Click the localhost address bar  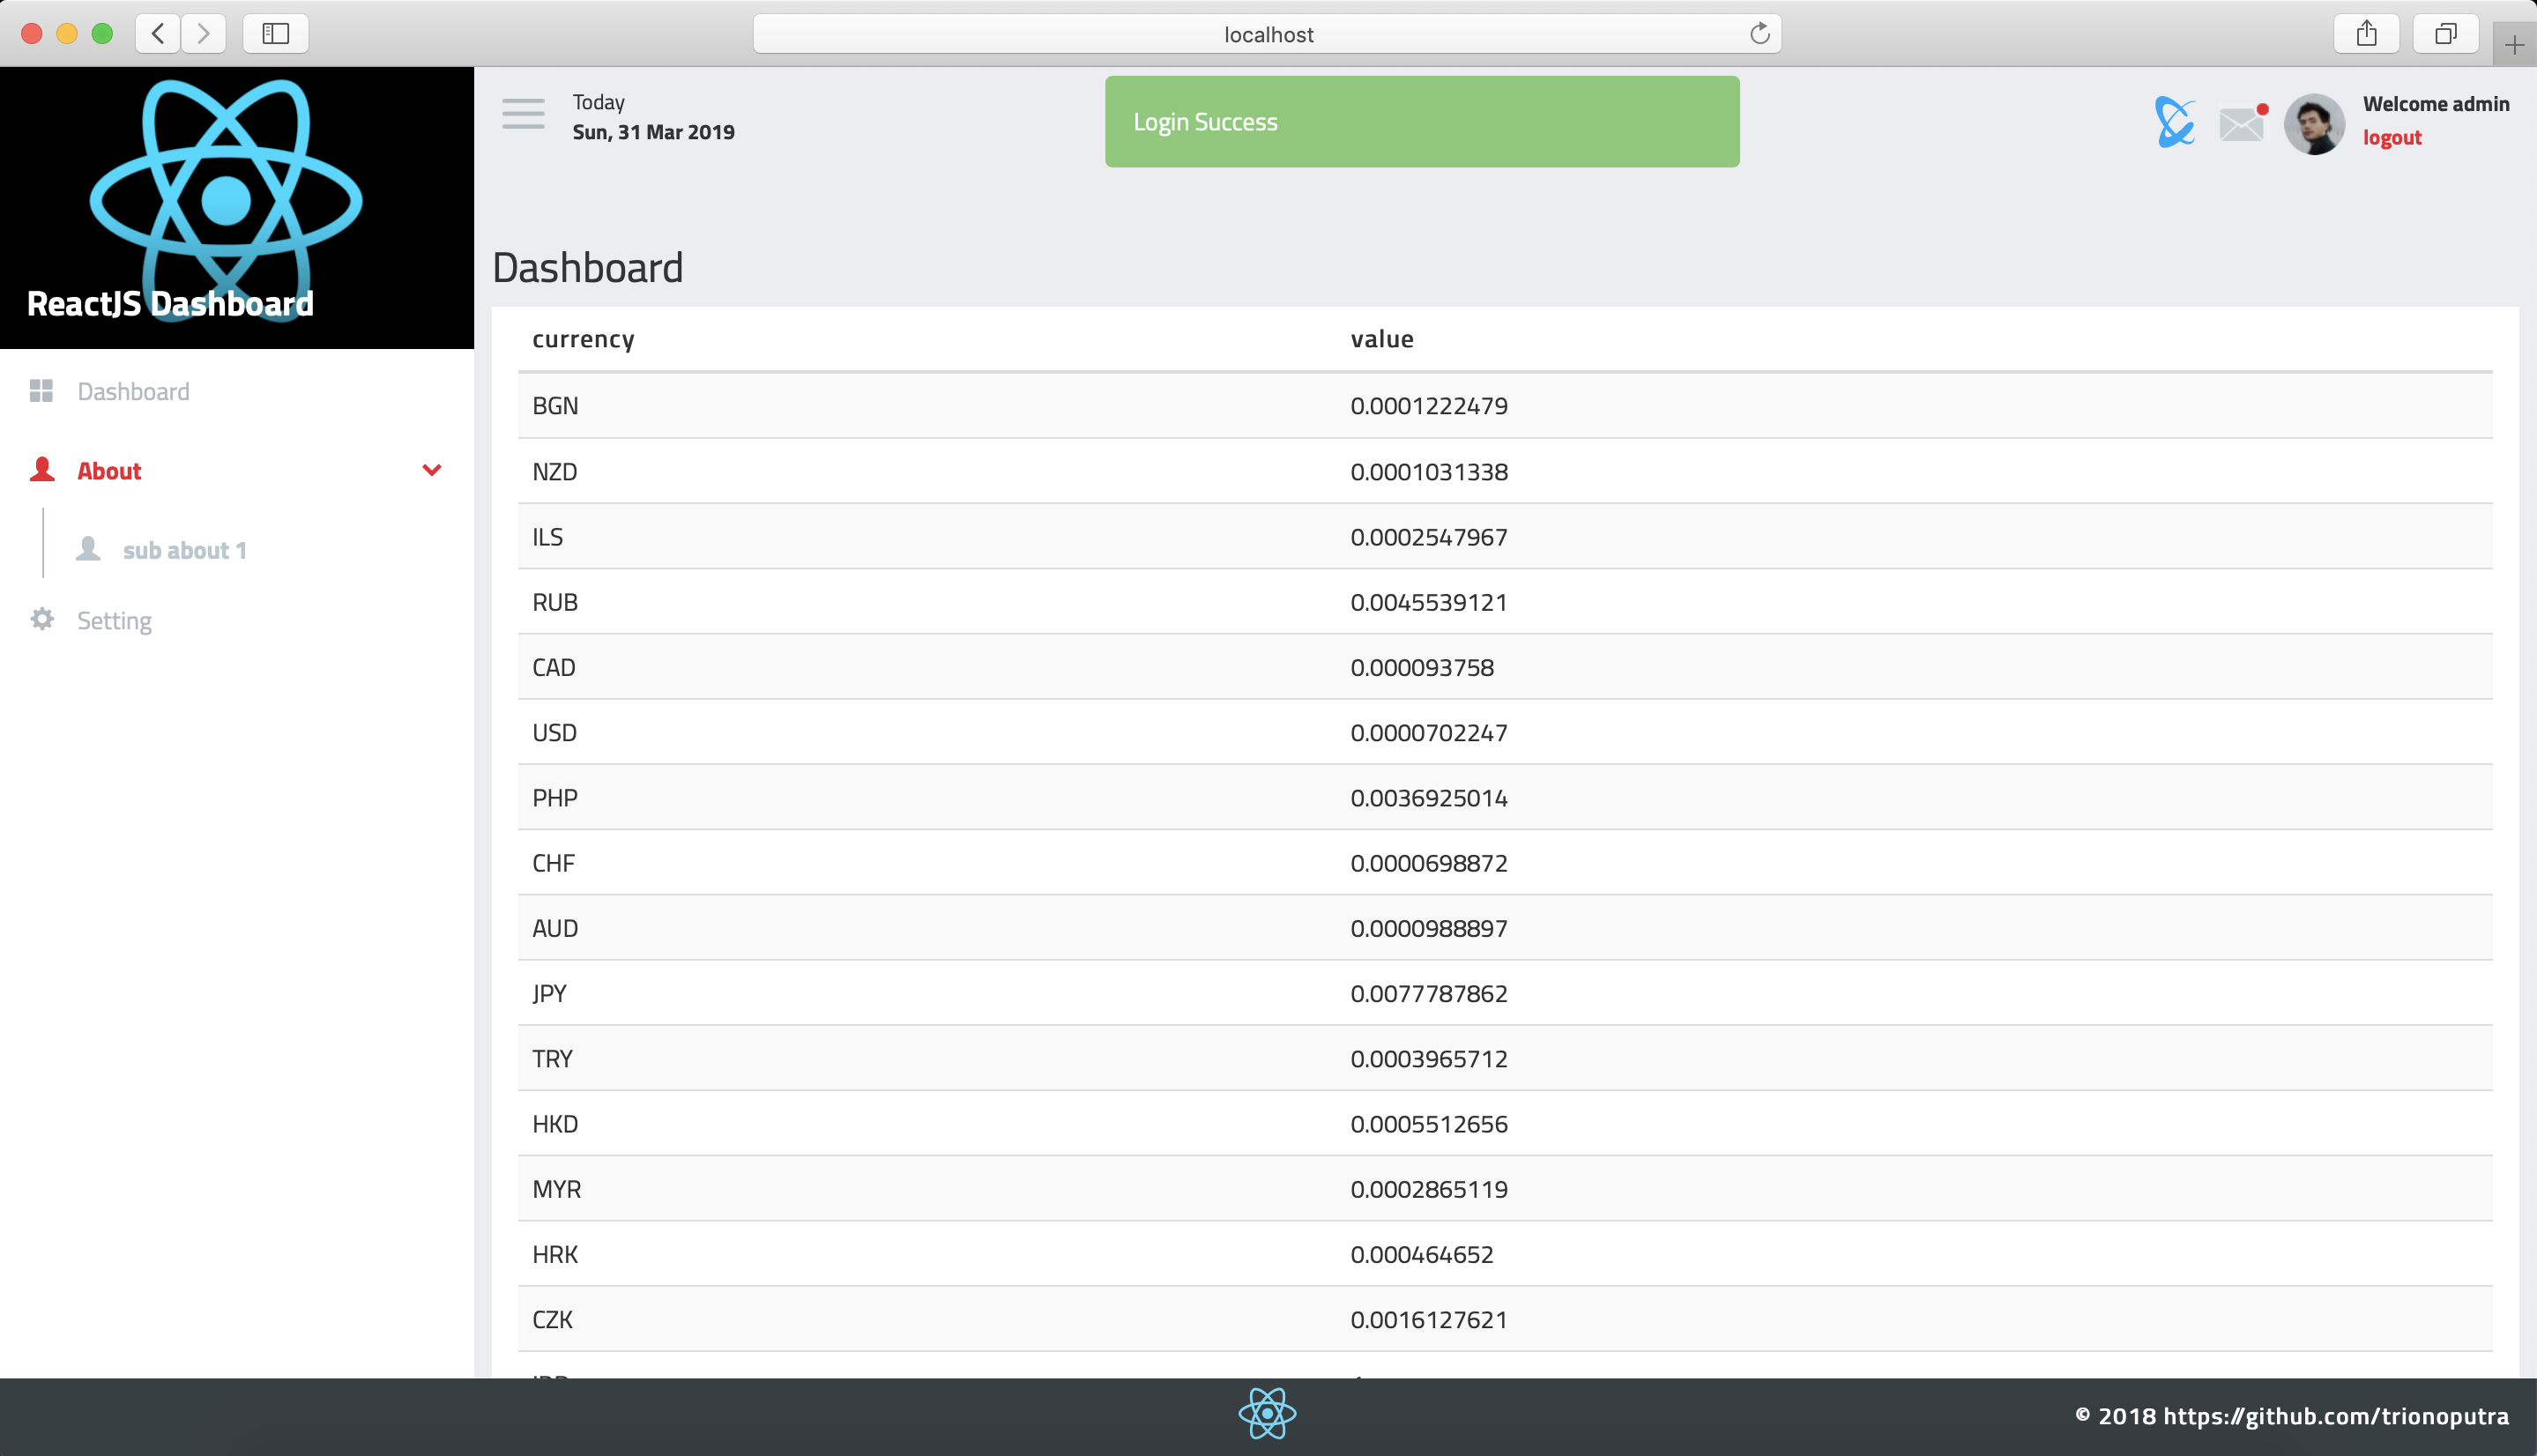[x=1267, y=34]
